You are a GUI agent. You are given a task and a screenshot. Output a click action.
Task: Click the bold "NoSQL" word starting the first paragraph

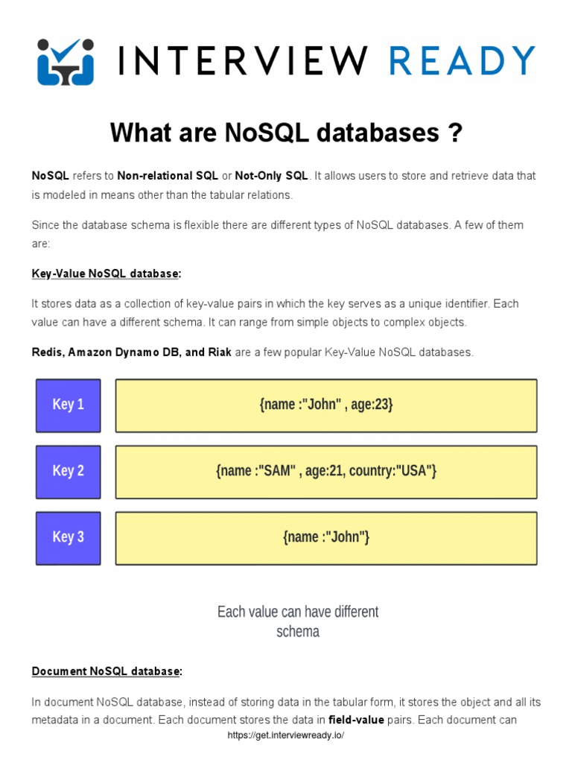[x=50, y=177]
